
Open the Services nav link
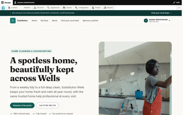click(x=44, y=20)
